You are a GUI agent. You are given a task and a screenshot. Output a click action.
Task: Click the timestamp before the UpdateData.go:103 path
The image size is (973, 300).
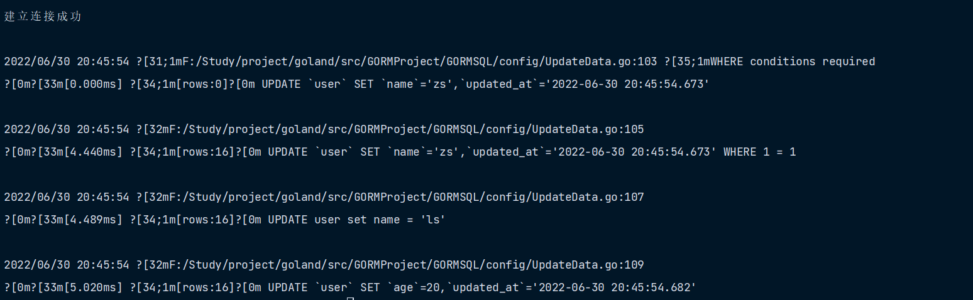click(x=67, y=62)
